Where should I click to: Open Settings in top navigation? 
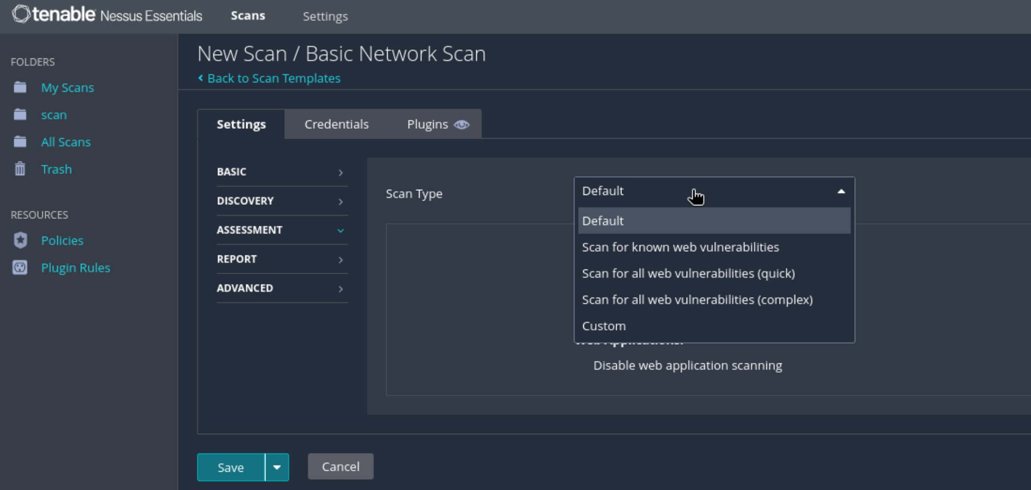(325, 16)
